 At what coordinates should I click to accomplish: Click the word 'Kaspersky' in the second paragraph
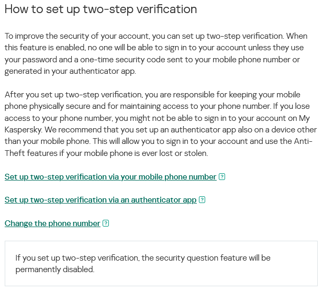[x=24, y=130]
